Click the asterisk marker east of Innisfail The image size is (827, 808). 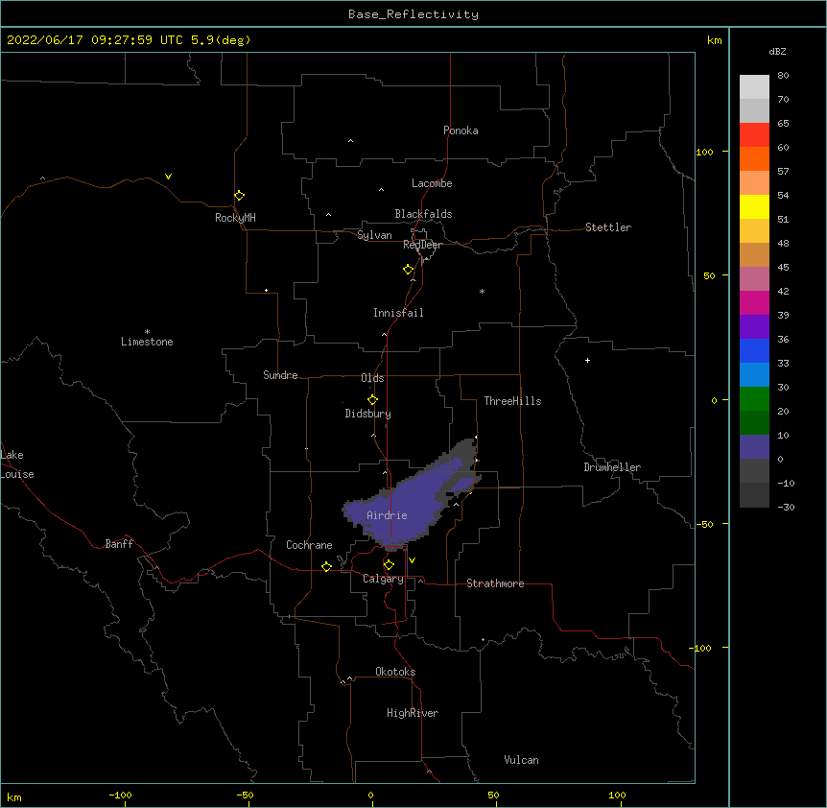pos(482,291)
